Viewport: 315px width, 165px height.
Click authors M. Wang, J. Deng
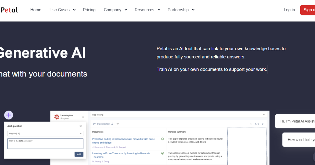[x=100, y=161]
